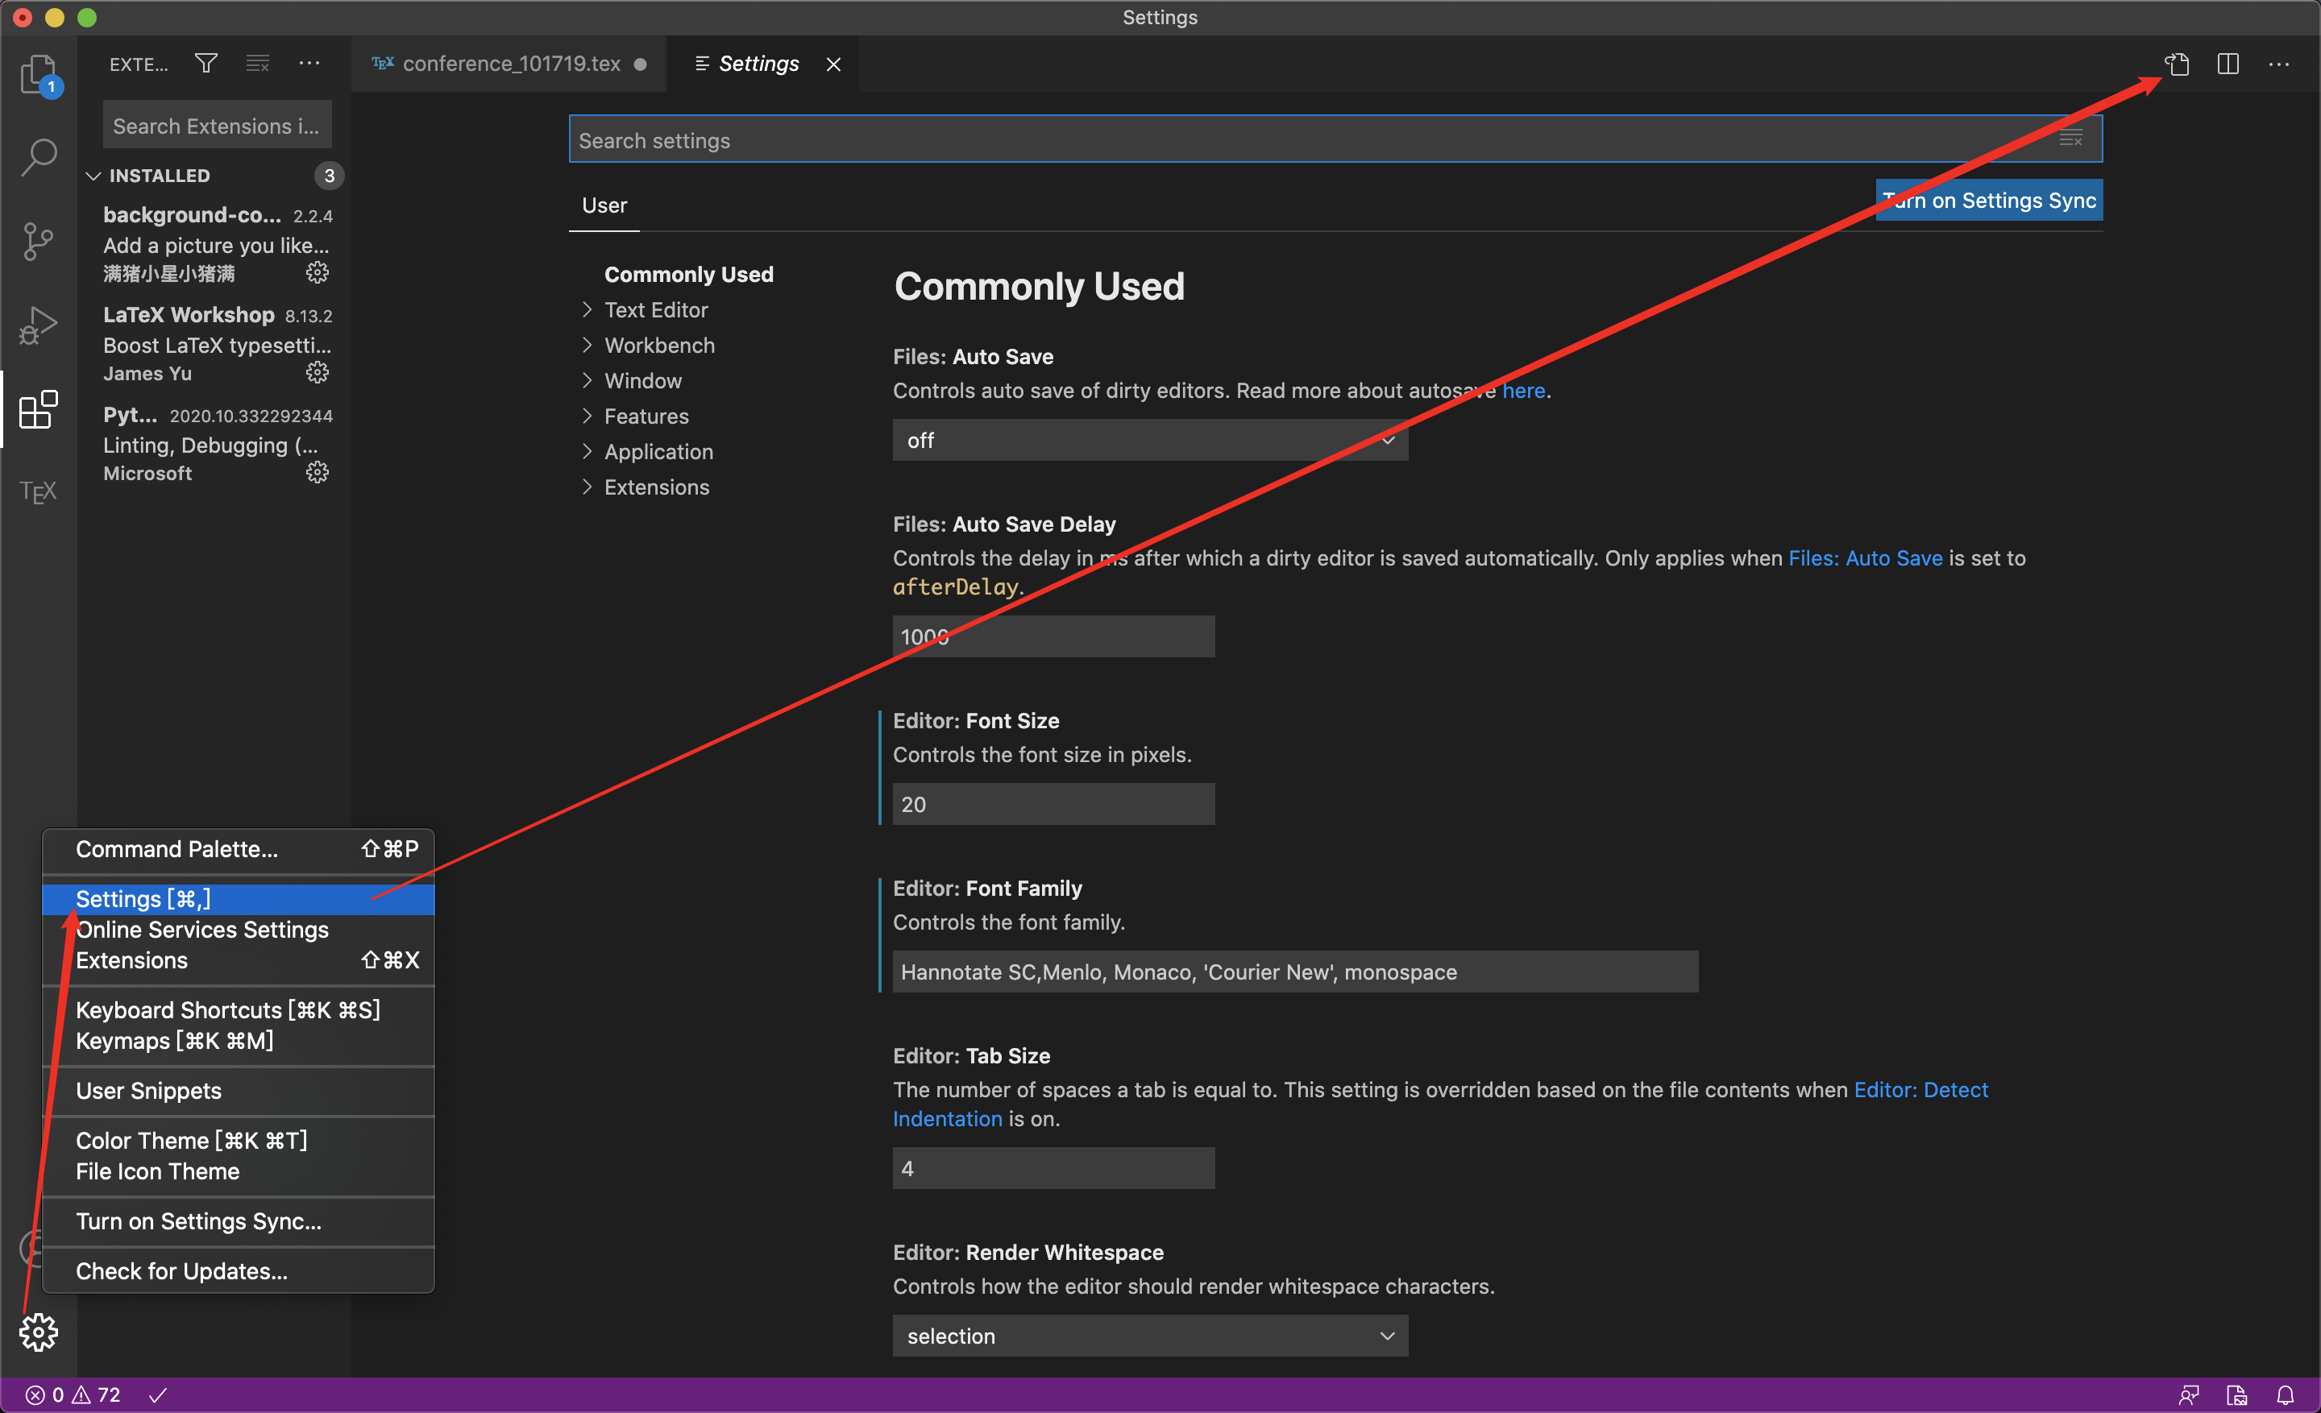
Task: Collapse the INSTALLED extensions section
Action: pos(214,175)
